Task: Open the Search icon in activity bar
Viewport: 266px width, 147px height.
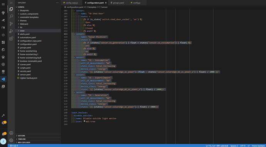Action: point(11,17)
